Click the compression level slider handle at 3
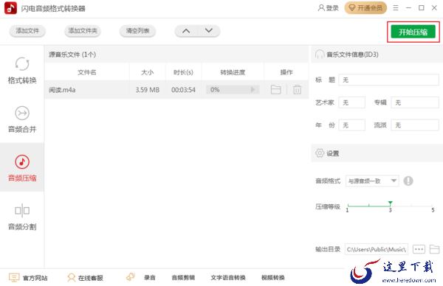Screen dimensions: 443x286 [x=390, y=203]
